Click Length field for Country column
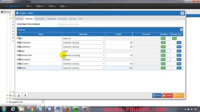The width and height of the screenshot is (200, 112). tap(119, 64)
